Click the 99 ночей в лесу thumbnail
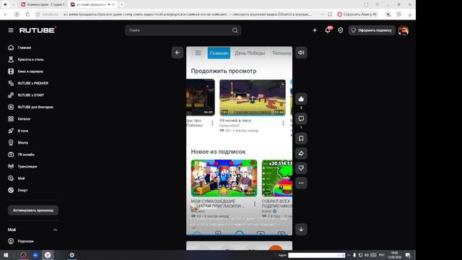 [253, 97]
